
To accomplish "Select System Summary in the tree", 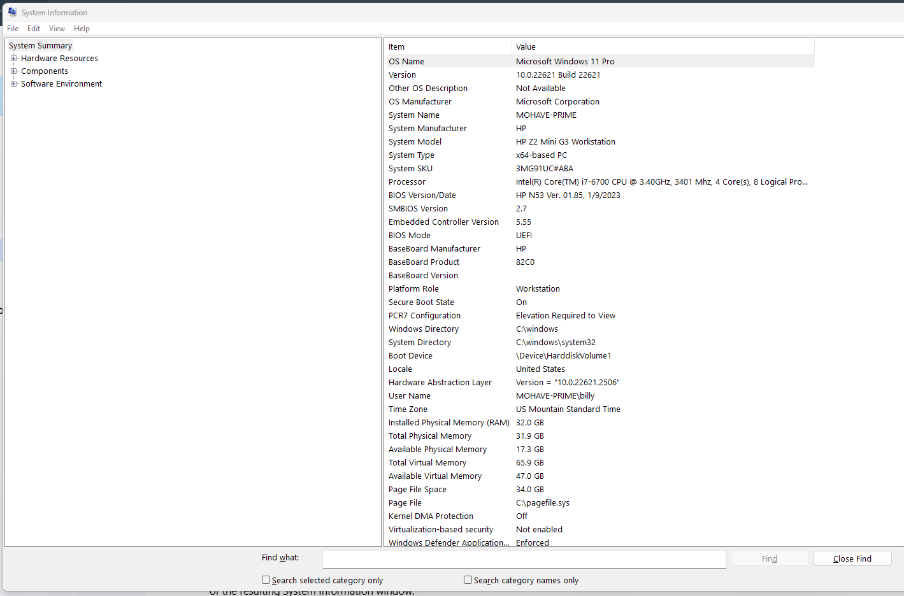I will (40, 46).
